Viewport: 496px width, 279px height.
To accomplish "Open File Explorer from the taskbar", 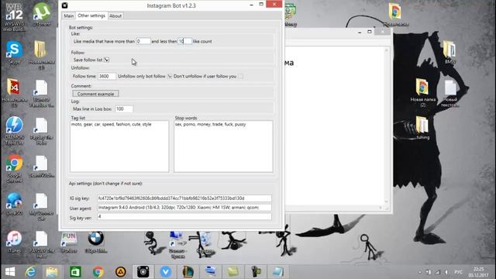I will (x=52, y=272).
